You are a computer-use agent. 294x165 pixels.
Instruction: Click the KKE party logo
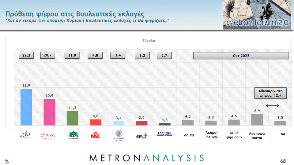96,135
